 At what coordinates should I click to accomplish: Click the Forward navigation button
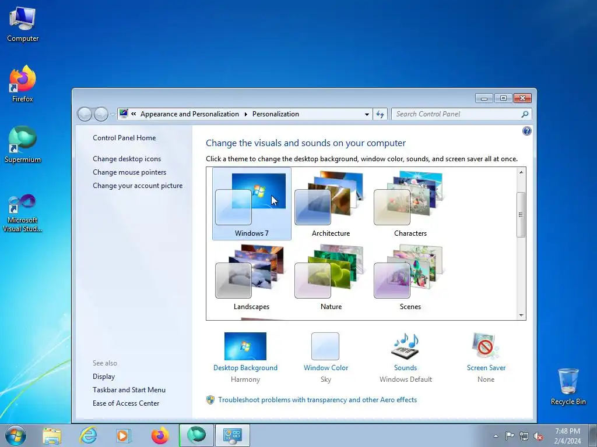(101, 114)
